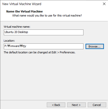108x109 pixels.
Task: Go back with the < Back button
Action: pos(56,105)
